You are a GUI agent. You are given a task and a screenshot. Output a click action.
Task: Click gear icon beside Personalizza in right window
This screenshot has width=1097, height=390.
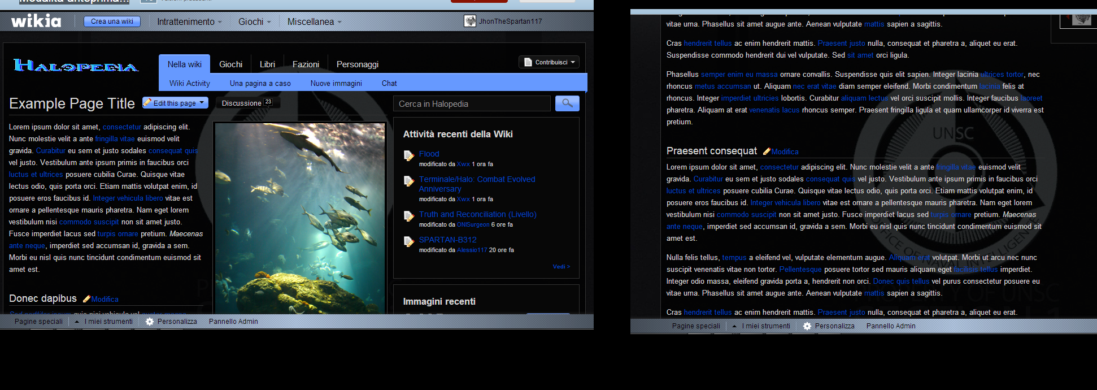coord(807,326)
